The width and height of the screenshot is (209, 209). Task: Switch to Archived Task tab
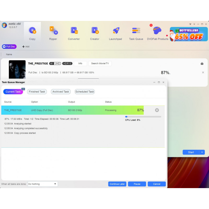tap(61, 92)
